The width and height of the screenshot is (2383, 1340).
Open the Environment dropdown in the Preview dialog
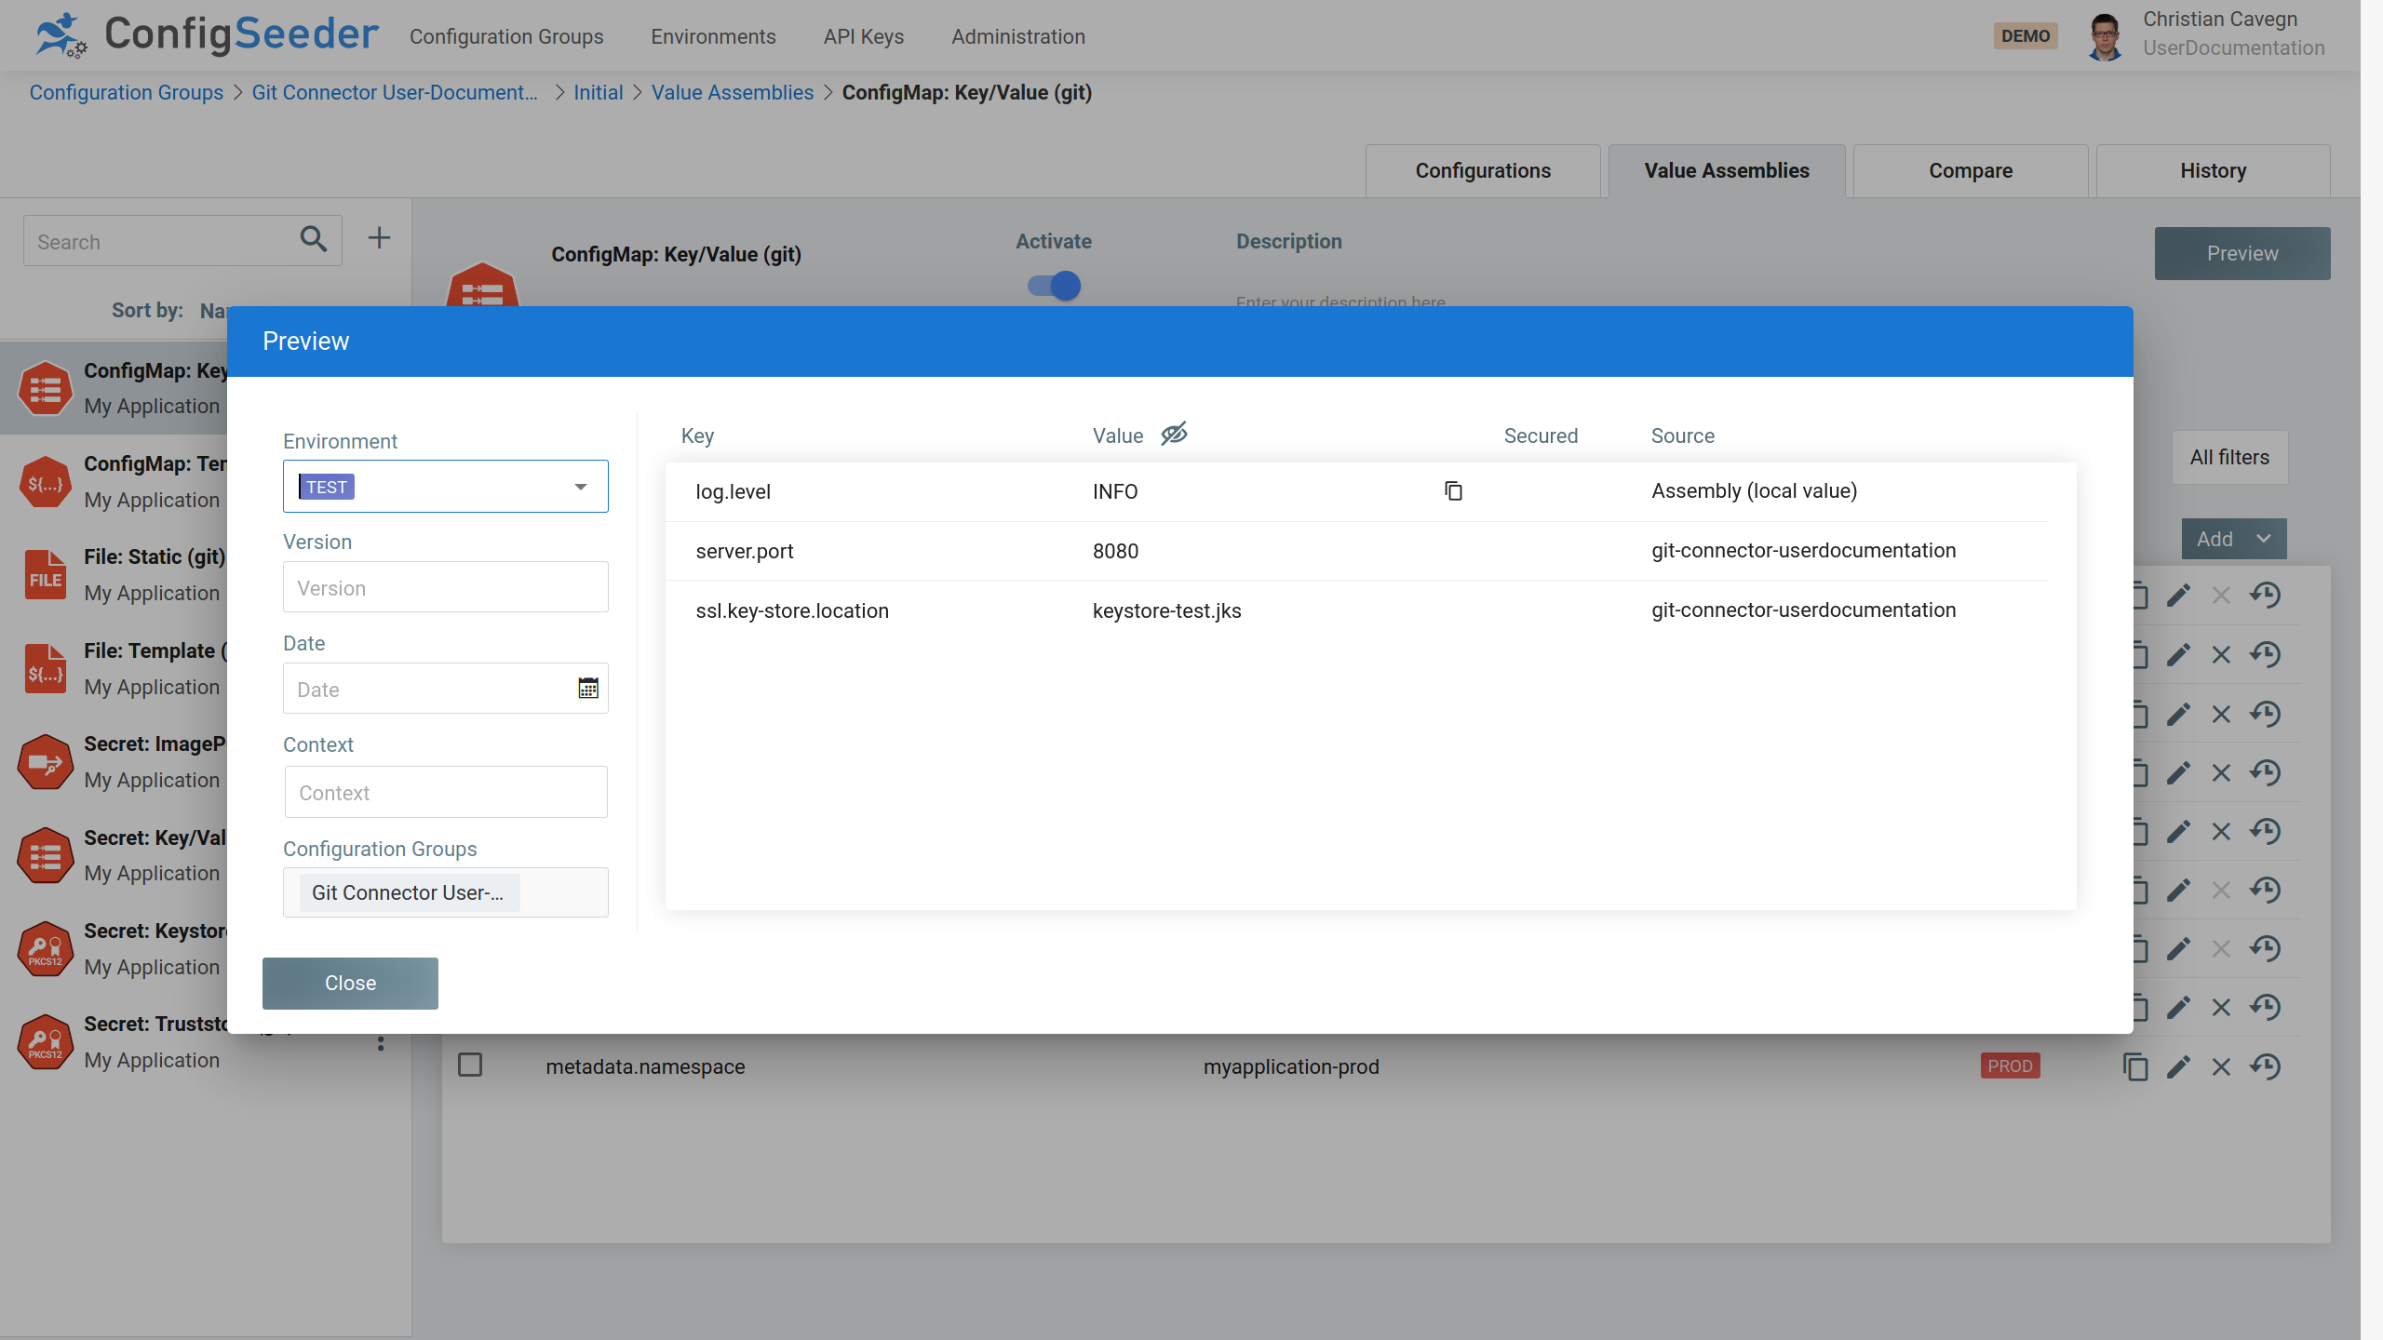pyautogui.click(x=580, y=485)
